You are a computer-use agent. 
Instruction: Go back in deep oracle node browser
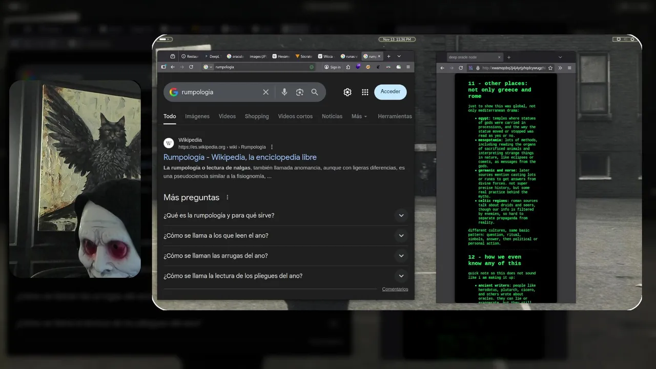click(442, 68)
